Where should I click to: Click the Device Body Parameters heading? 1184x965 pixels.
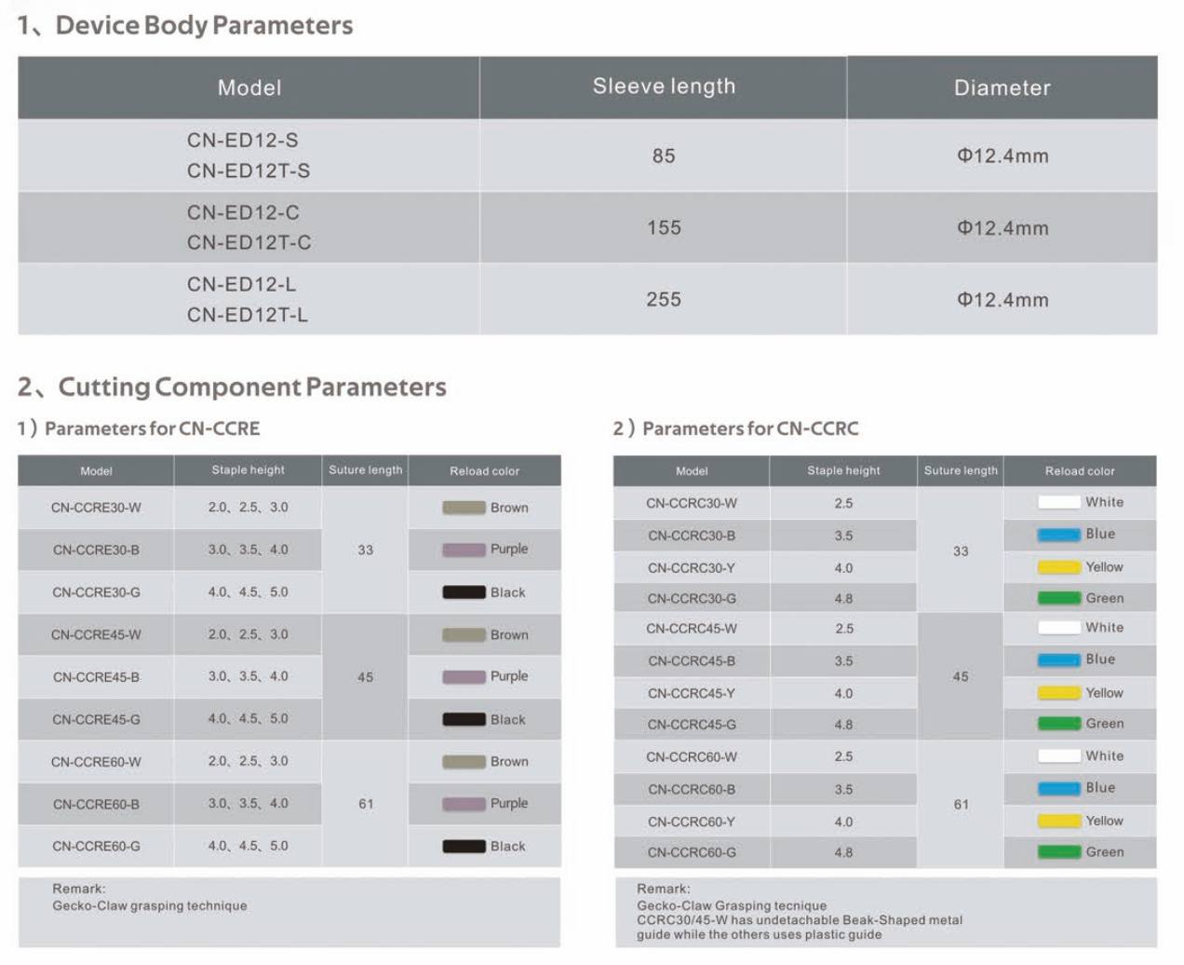pos(204,25)
